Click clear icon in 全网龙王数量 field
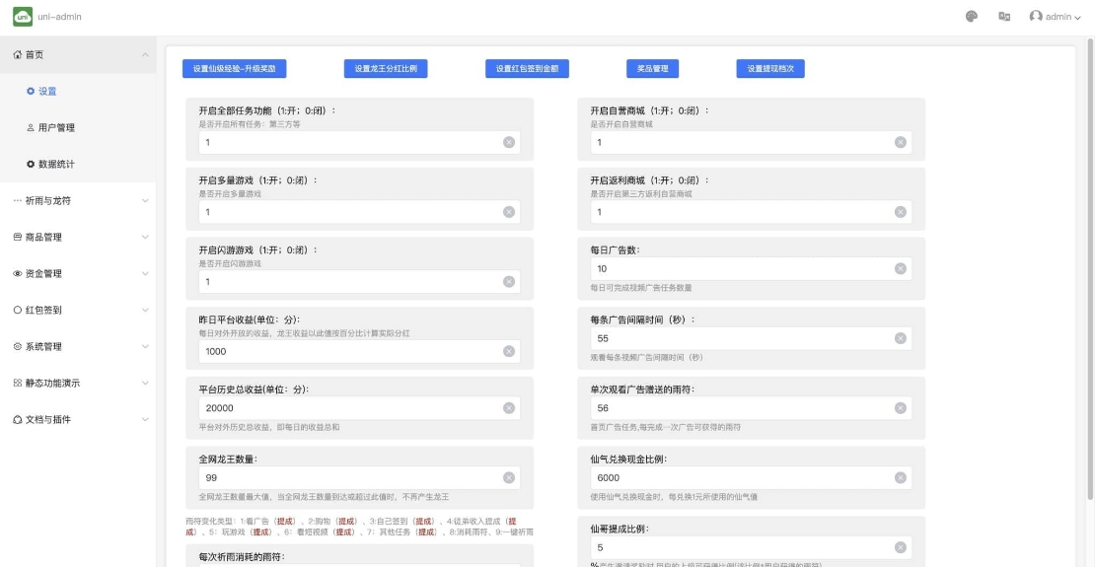This screenshot has width=1095, height=567. pos(509,477)
